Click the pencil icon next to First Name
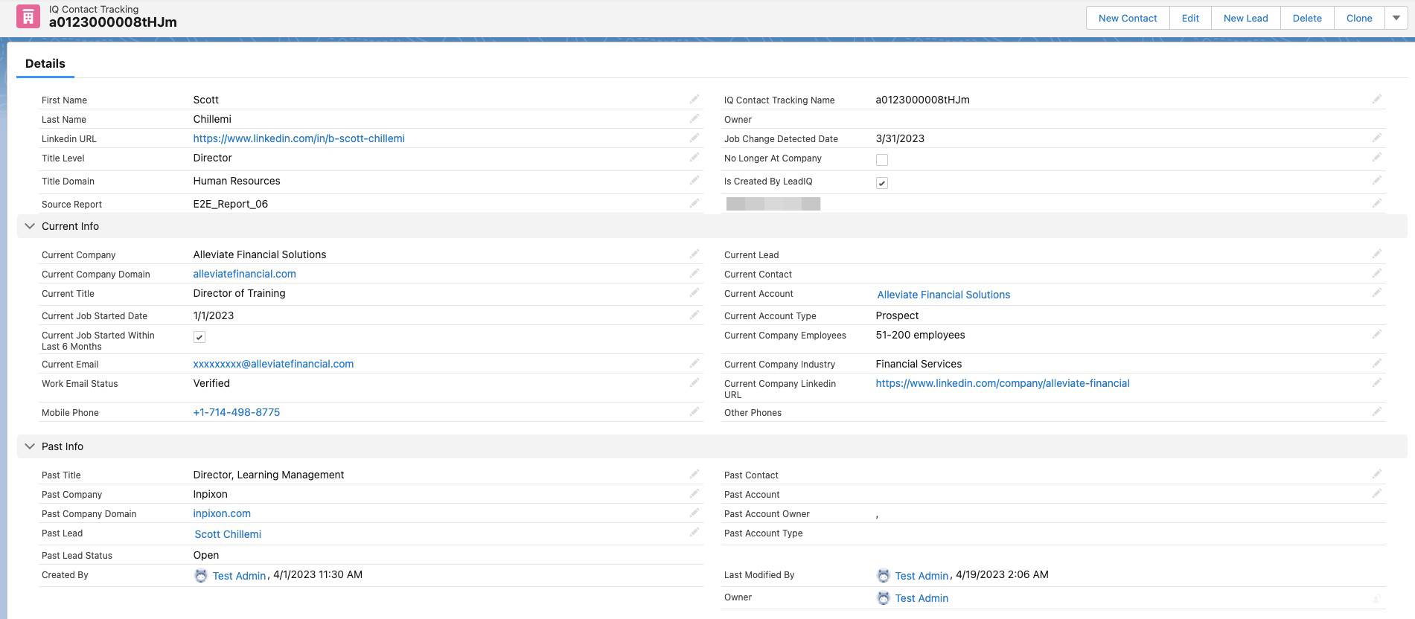 pyautogui.click(x=694, y=99)
